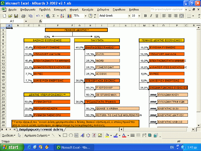Open line color dropdown on Drawing toolbar

tap(120, 135)
